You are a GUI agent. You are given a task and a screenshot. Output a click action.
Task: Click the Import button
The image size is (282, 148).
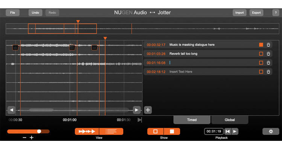point(240,13)
